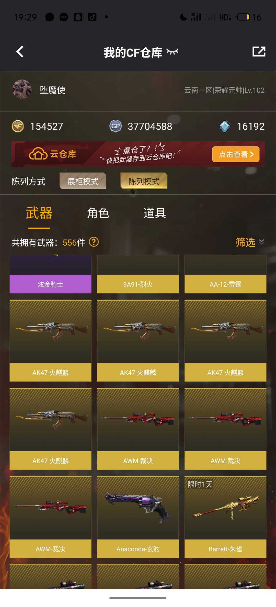Open the share/export icon
The image size is (276, 607).
click(259, 52)
